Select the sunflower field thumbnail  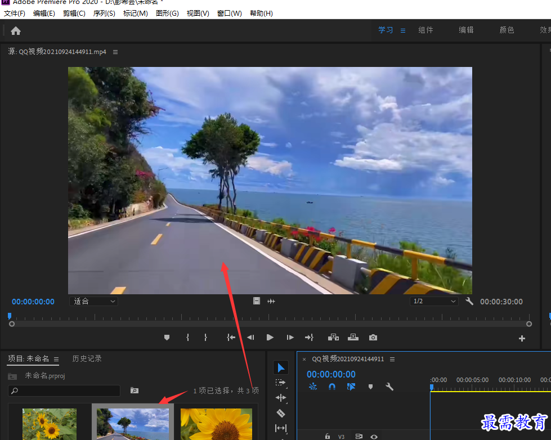(x=49, y=424)
